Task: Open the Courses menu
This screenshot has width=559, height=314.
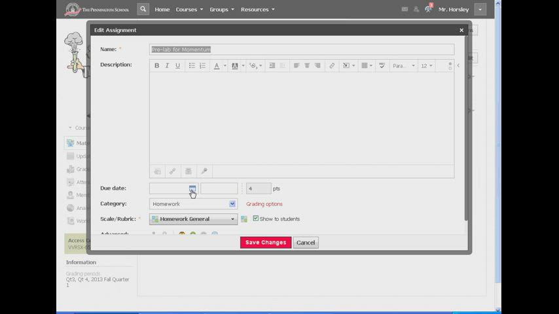Action: click(x=189, y=9)
